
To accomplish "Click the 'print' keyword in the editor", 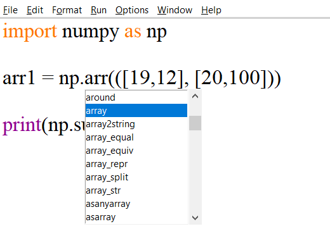I will tap(22, 126).
